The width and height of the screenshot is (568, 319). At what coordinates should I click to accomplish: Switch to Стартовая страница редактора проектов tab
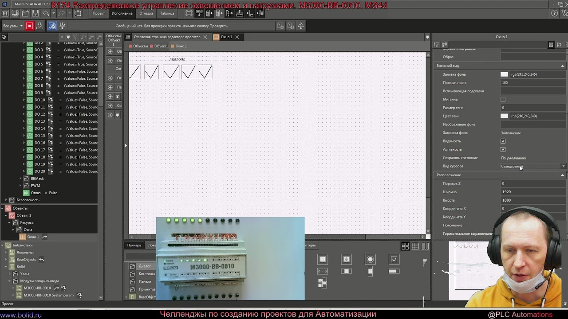tap(167, 37)
